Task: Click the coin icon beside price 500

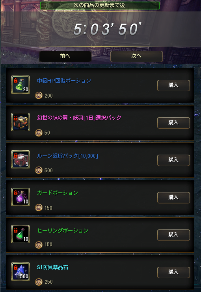Action: (39, 170)
